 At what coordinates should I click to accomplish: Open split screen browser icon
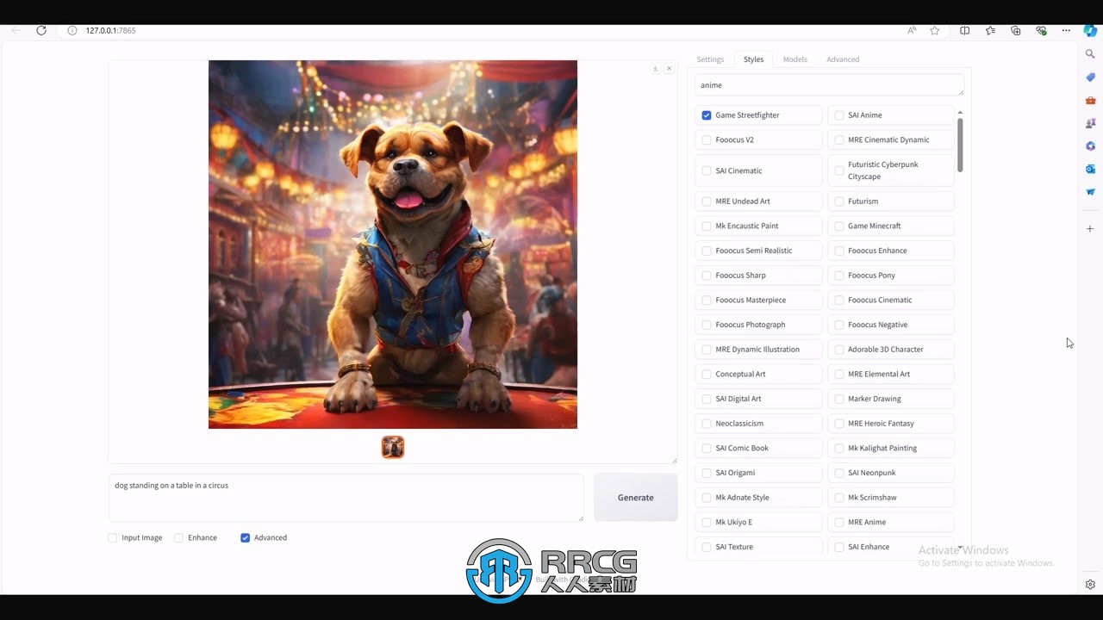click(x=964, y=30)
